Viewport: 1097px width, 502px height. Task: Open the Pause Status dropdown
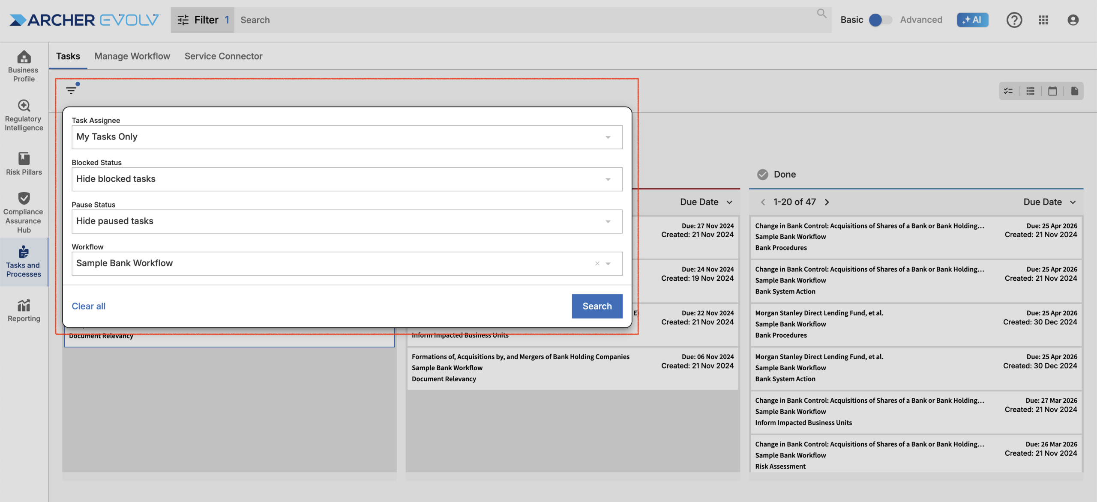(608, 222)
